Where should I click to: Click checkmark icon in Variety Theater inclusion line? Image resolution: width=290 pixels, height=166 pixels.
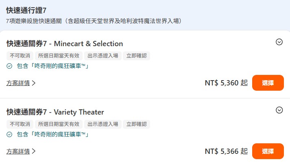[x=9, y=134]
